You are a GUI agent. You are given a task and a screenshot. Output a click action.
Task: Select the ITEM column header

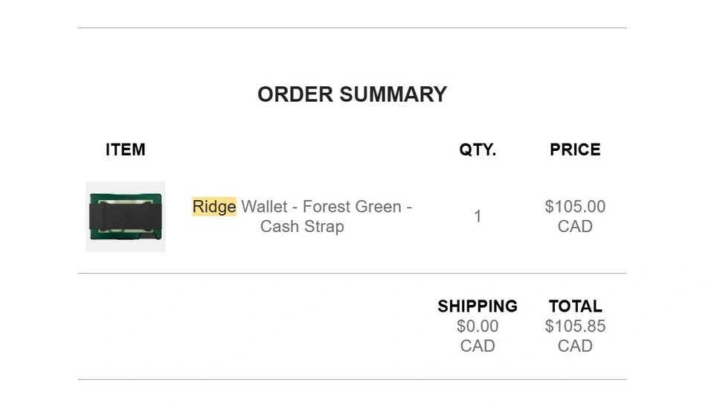point(125,149)
